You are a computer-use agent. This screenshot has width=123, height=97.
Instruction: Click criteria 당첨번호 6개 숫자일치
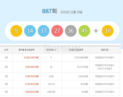(x=105, y=58)
